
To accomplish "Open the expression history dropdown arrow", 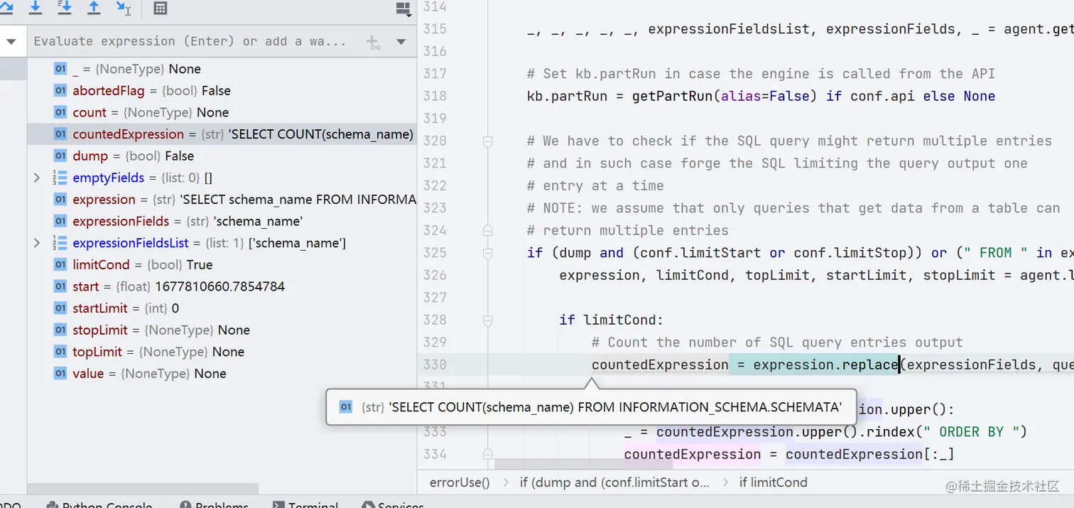I will pyautogui.click(x=401, y=42).
